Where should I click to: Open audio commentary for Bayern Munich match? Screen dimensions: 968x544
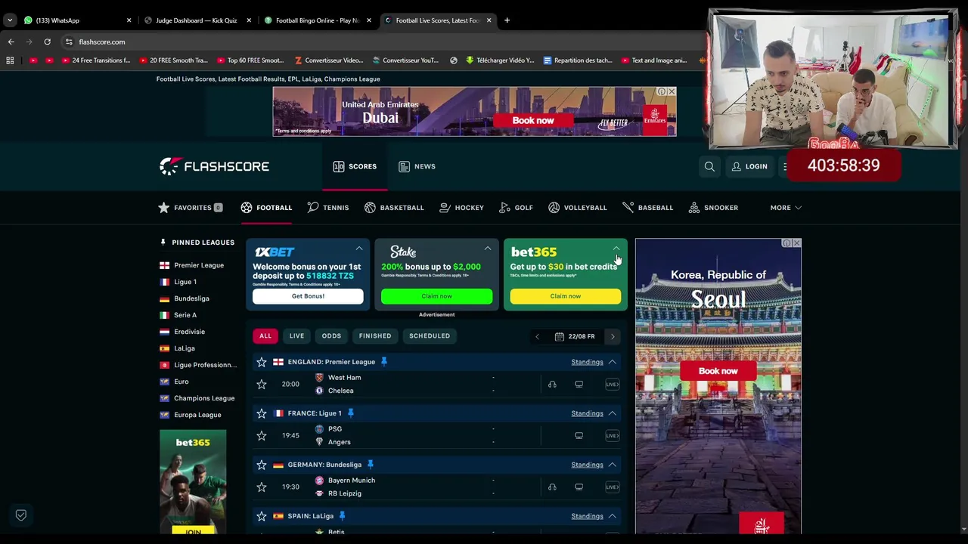pyautogui.click(x=552, y=487)
